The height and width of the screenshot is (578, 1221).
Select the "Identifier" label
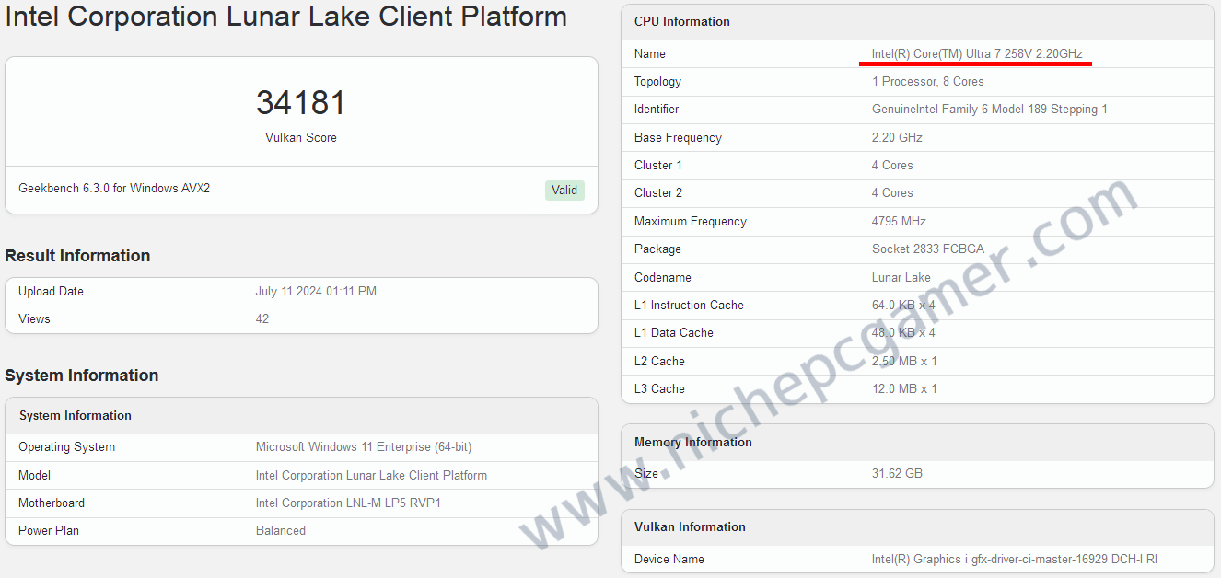657,110
